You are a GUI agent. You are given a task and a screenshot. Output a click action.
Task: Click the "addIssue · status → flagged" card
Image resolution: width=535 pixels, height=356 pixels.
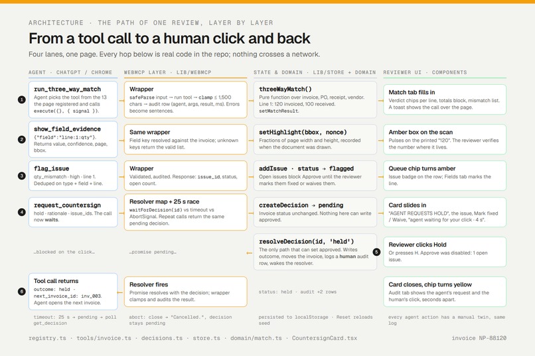pos(315,176)
